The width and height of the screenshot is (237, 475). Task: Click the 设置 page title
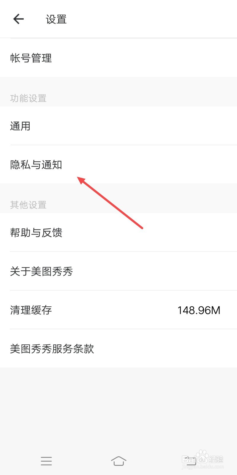pyautogui.click(x=56, y=20)
